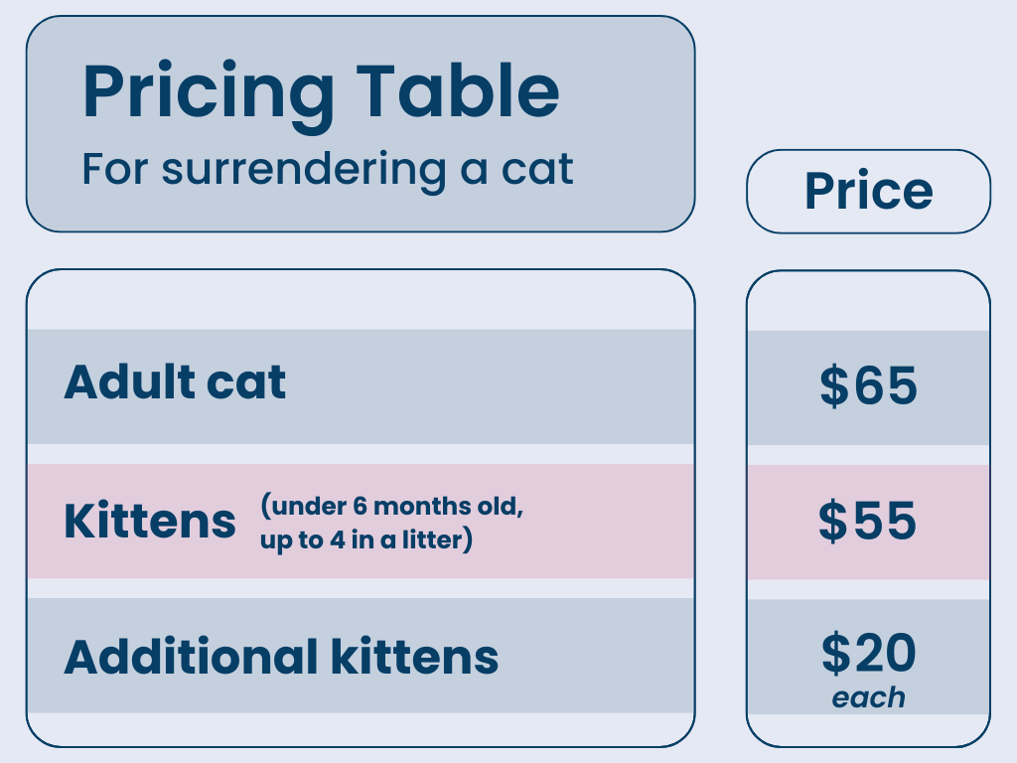Image resolution: width=1017 pixels, height=763 pixels.
Task: Select the bold "Kittens" row label
Action: point(150,522)
